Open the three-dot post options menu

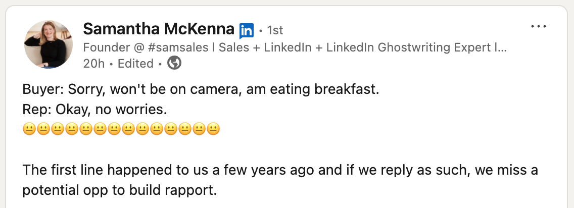click(539, 26)
